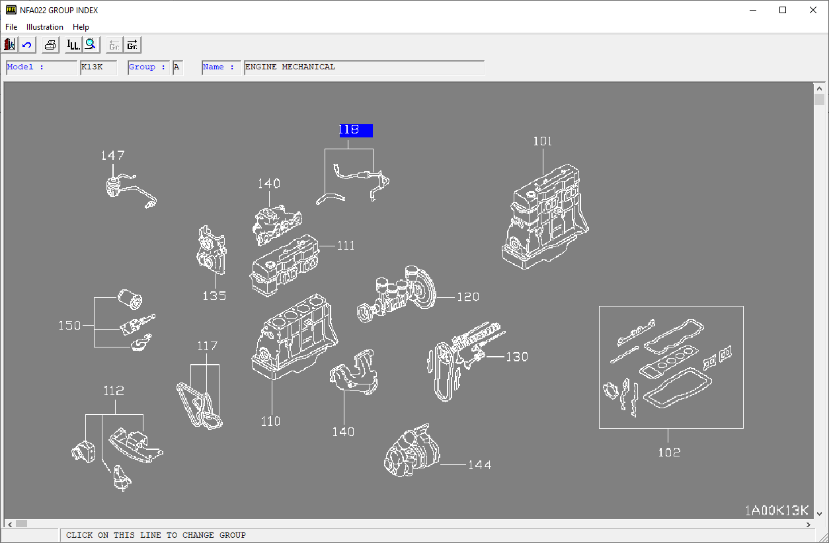This screenshot has width=829, height=543.
Task: Click the next group Gr. arrow icon
Action: click(x=132, y=45)
